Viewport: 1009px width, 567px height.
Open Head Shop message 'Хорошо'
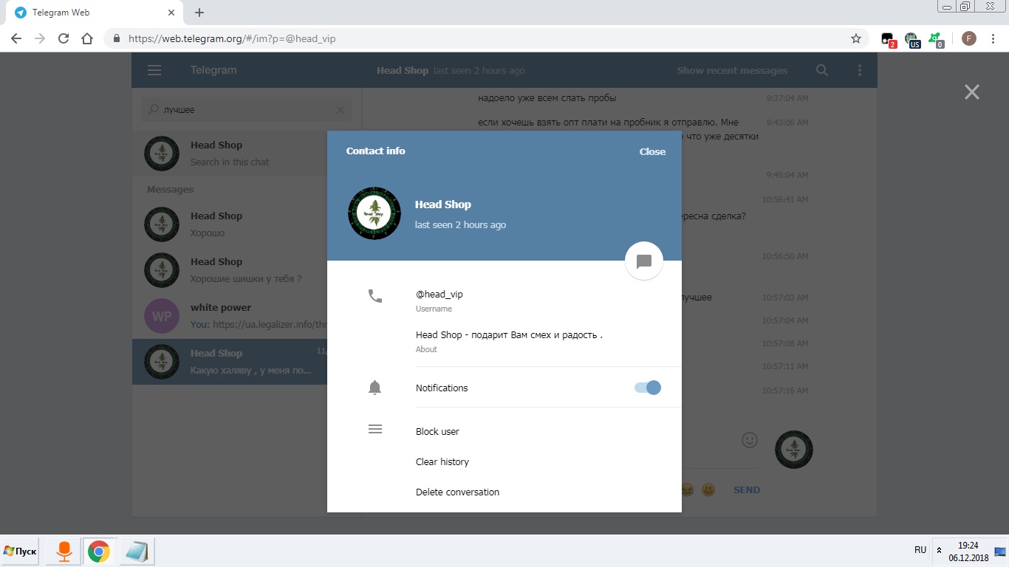click(230, 224)
